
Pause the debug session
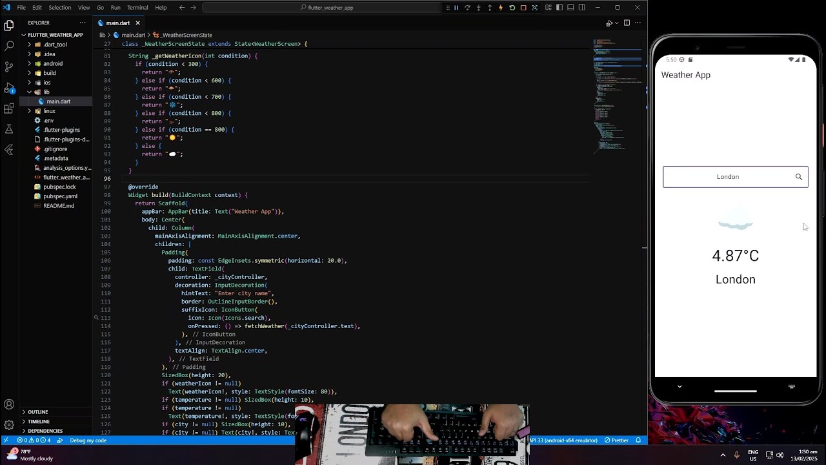tap(456, 8)
